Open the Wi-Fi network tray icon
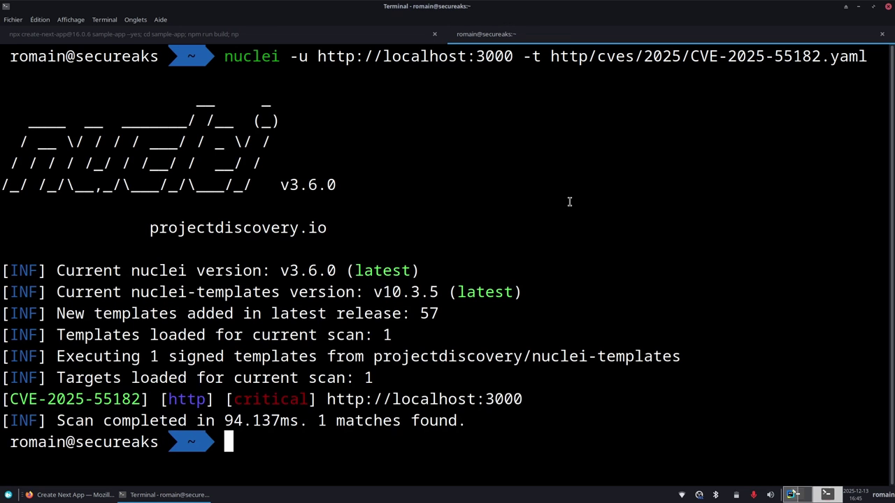The height and width of the screenshot is (503, 895). click(682, 495)
